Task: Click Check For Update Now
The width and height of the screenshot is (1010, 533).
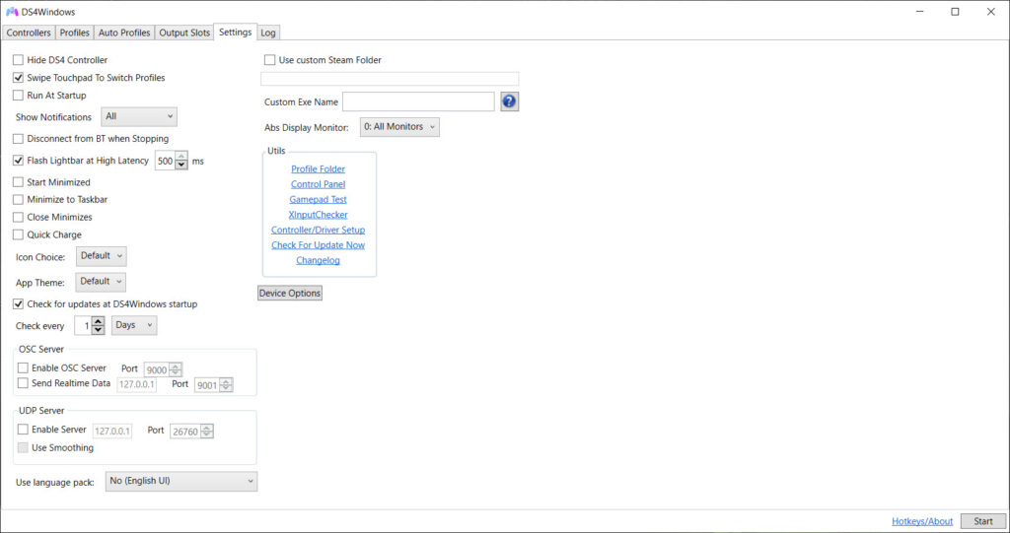Action: 319,245
